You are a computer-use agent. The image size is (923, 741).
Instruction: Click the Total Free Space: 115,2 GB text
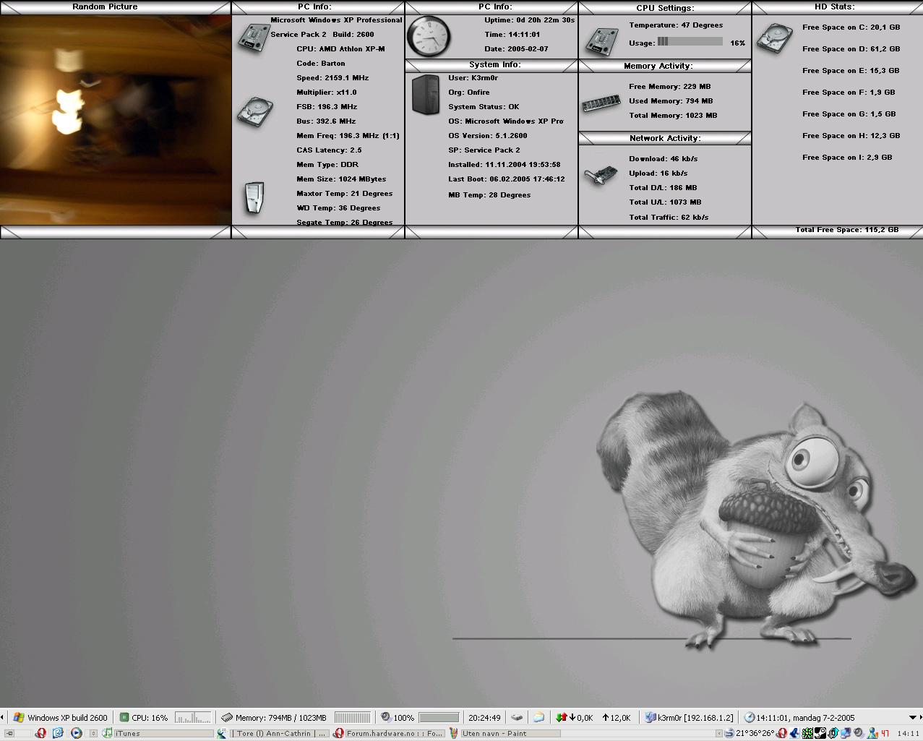(x=847, y=230)
